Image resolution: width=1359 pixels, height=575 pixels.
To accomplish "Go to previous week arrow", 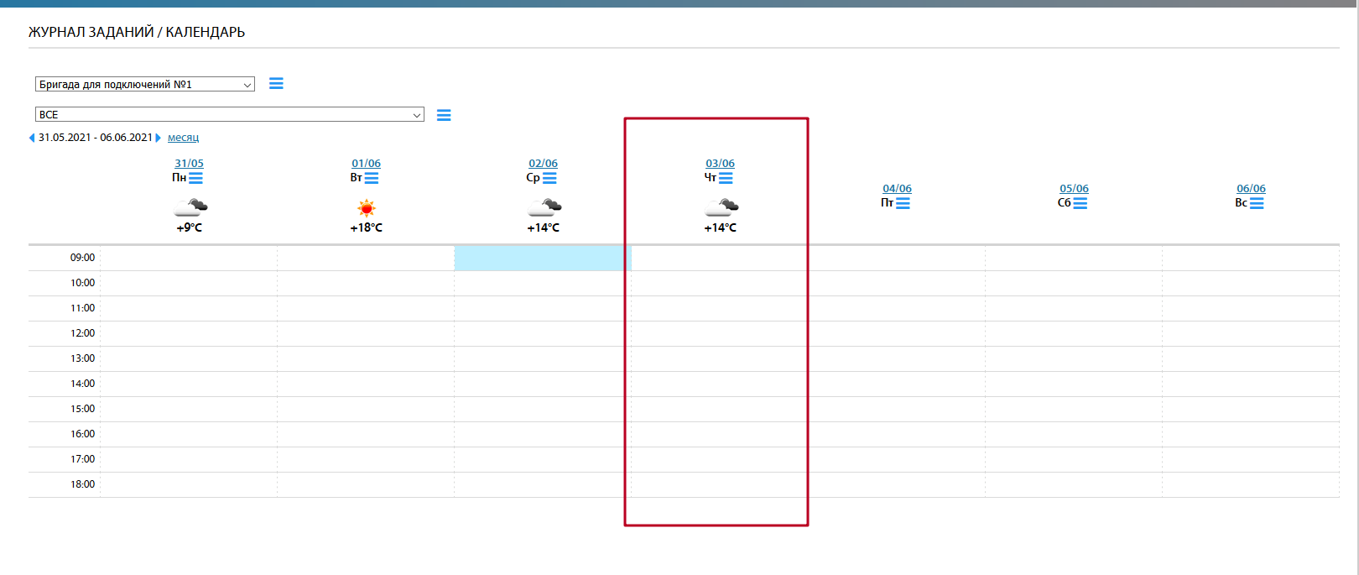I will coord(32,138).
